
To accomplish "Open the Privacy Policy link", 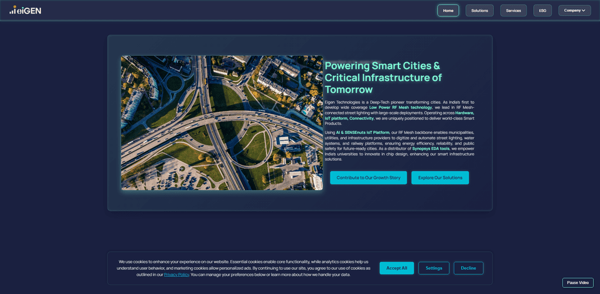I will pos(176,275).
